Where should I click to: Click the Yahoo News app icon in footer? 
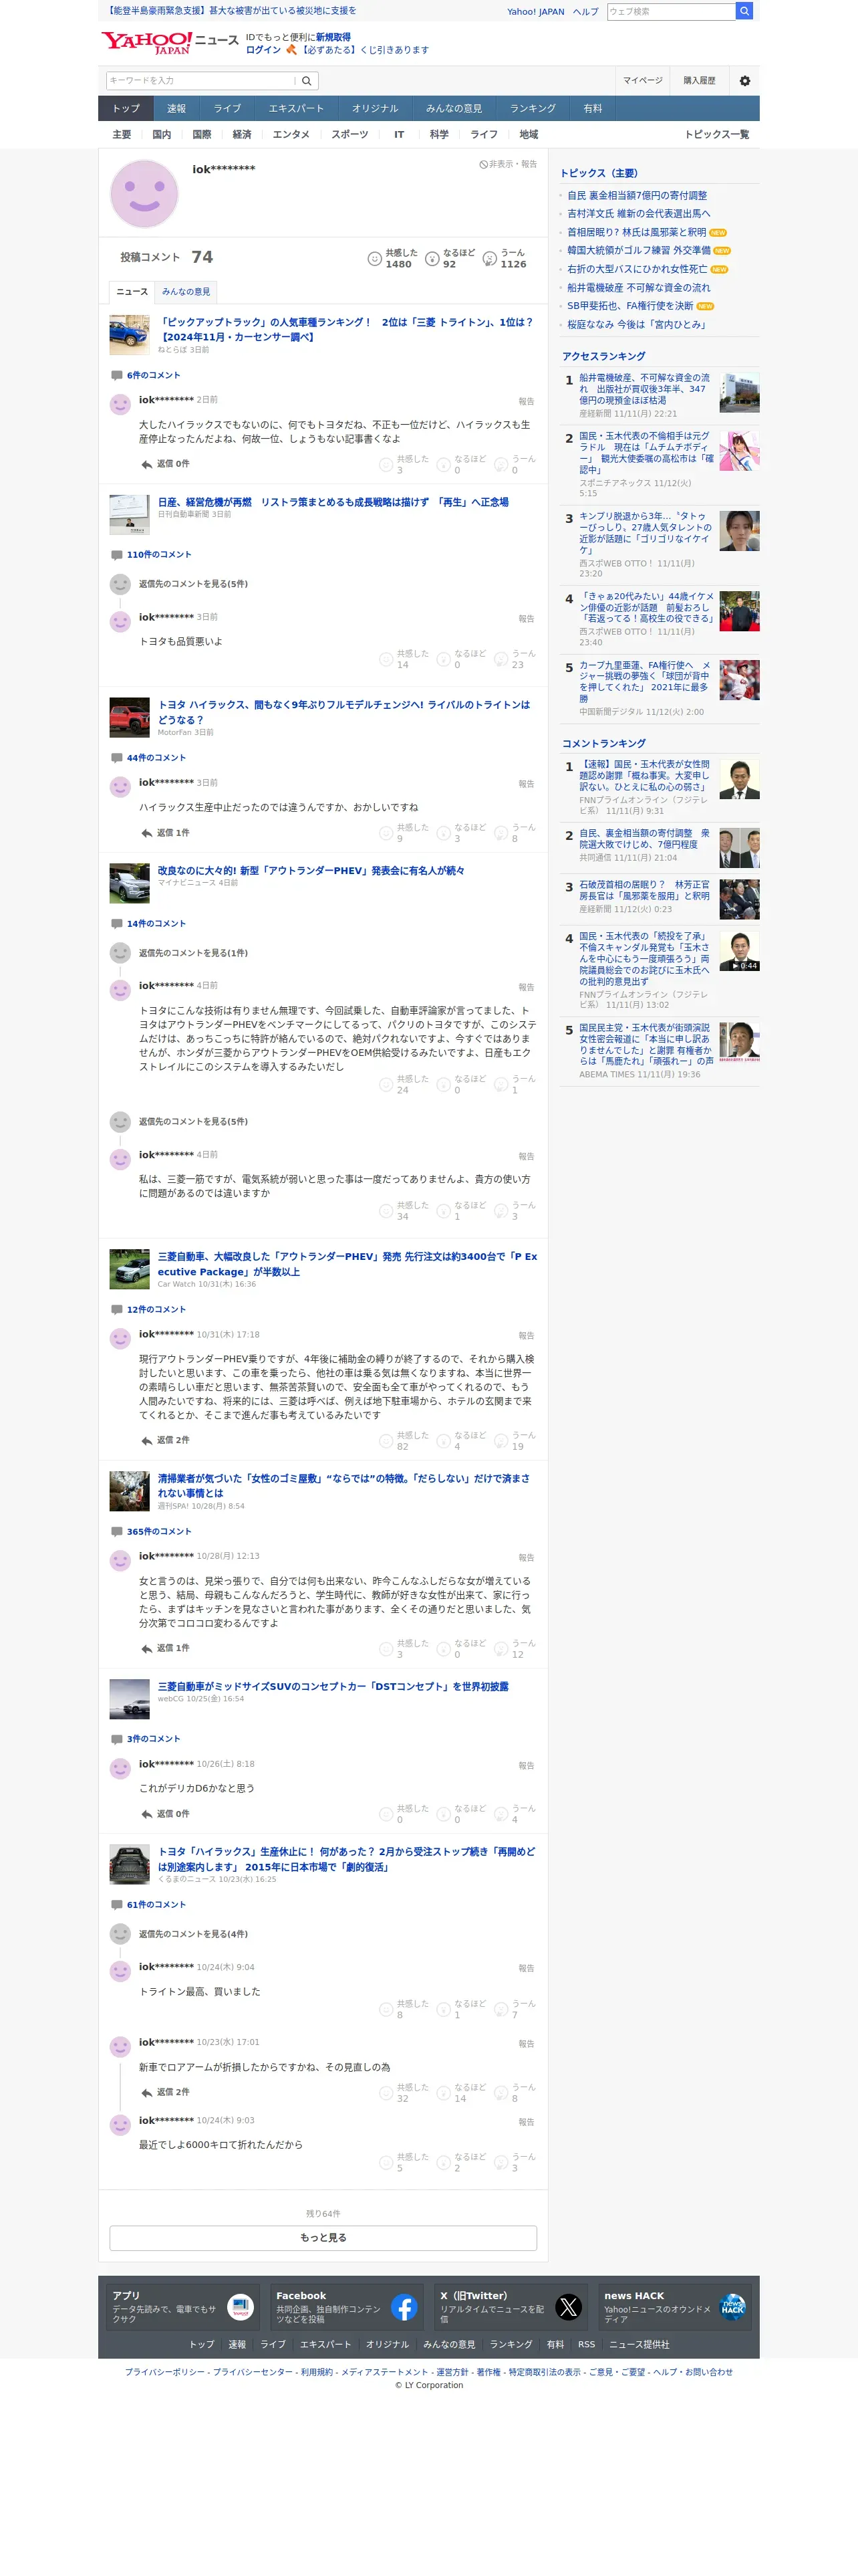[x=241, y=2307]
